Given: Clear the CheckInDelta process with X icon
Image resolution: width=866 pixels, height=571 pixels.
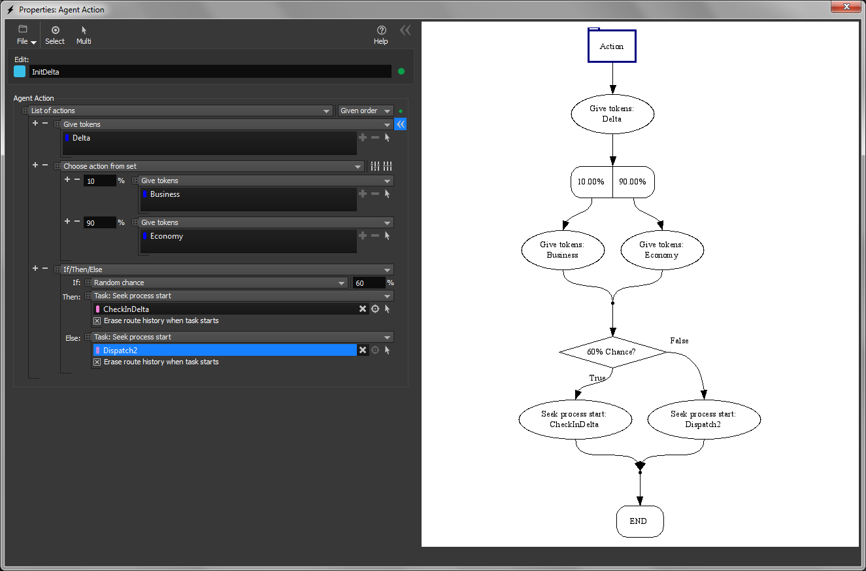Looking at the screenshot, I should [x=363, y=309].
